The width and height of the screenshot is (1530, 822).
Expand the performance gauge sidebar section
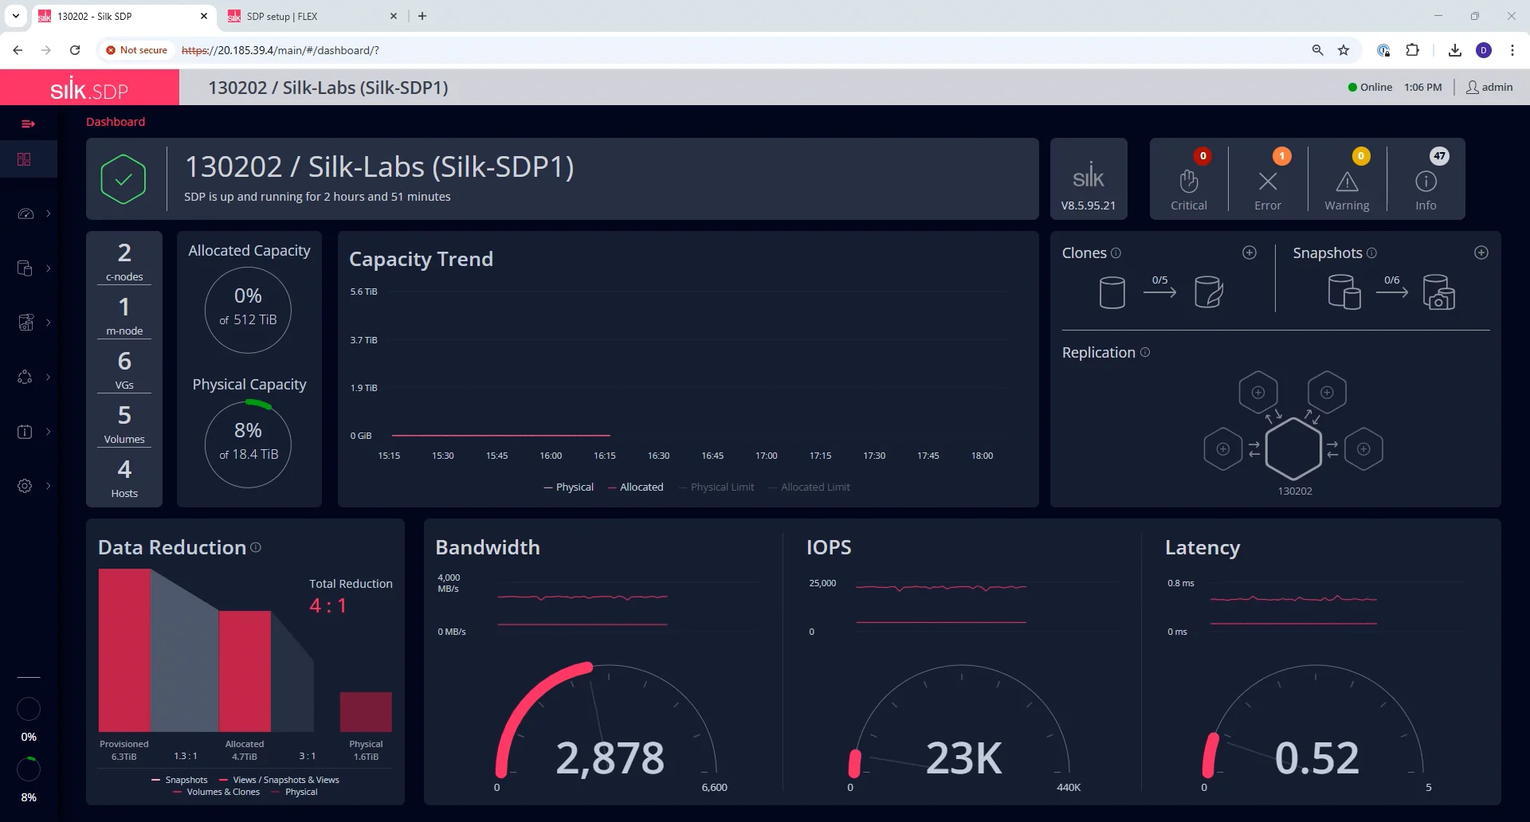(x=25, y=213)
